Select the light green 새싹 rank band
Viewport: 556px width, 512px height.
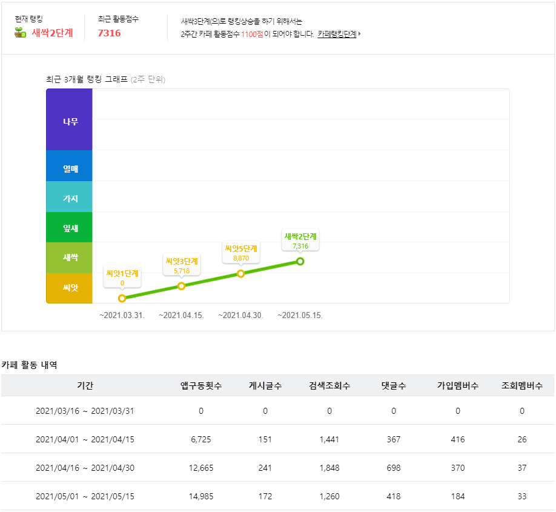[x=69, y=258]
